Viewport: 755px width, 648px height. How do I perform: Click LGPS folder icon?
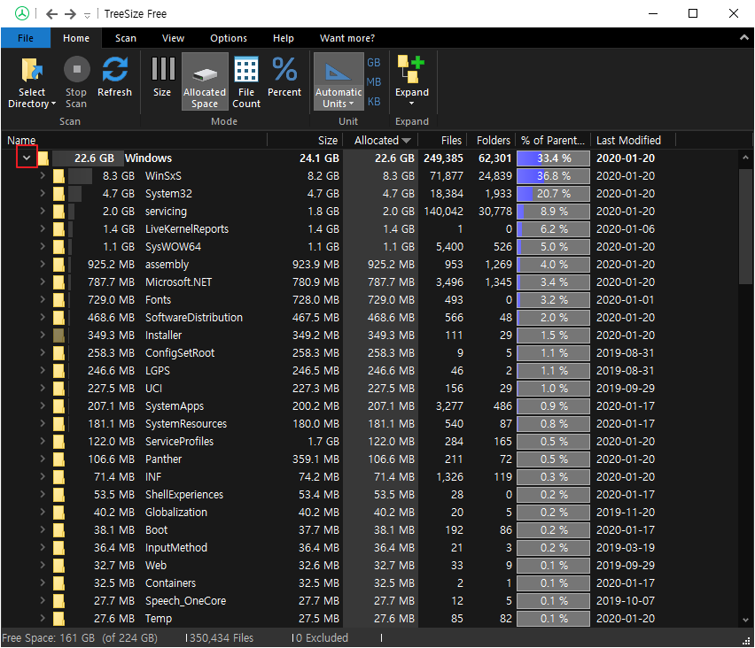tap(58, 370)
